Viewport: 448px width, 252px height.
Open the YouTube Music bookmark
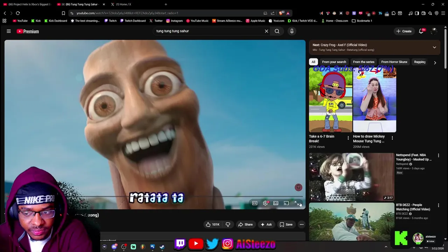197,21
